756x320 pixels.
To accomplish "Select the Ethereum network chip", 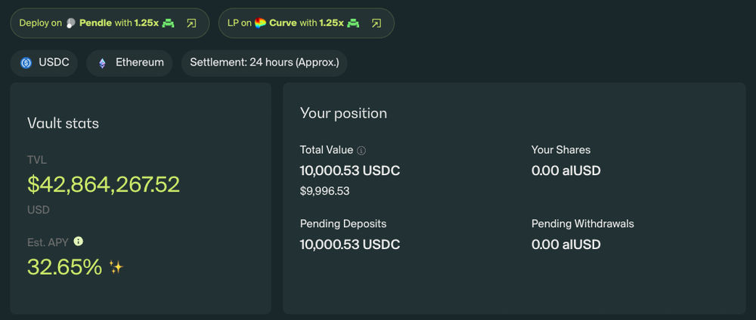I will point(129,63).
